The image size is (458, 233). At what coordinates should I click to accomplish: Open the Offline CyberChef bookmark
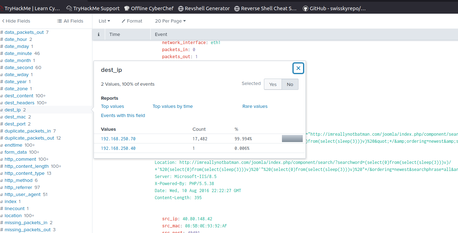[149, 8]
